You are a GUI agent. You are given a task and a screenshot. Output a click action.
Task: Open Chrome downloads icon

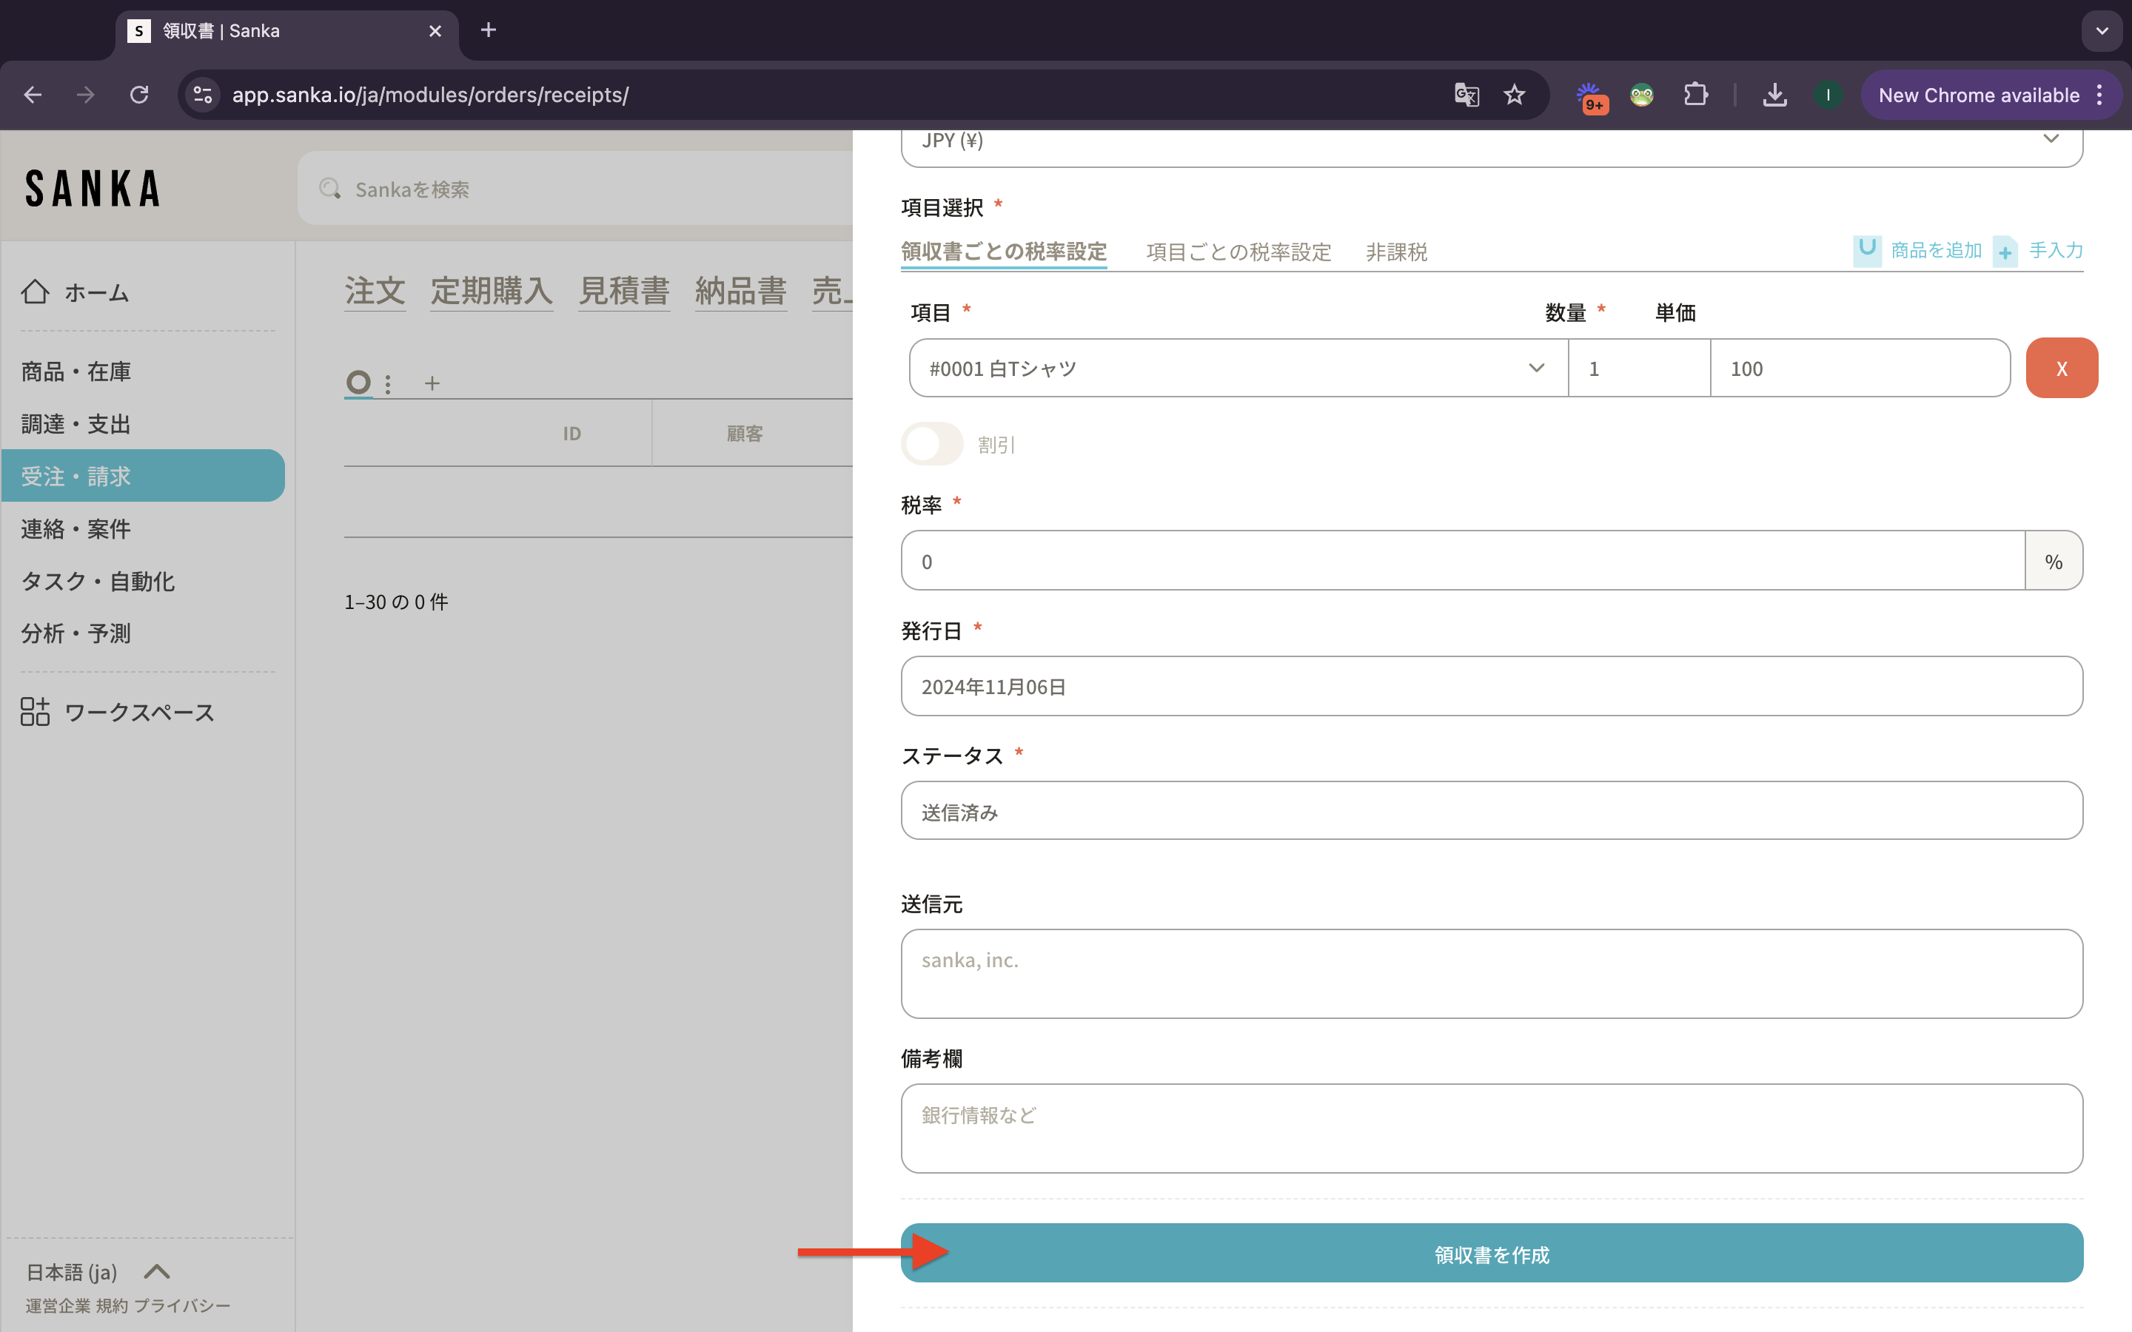point(1774,95)
